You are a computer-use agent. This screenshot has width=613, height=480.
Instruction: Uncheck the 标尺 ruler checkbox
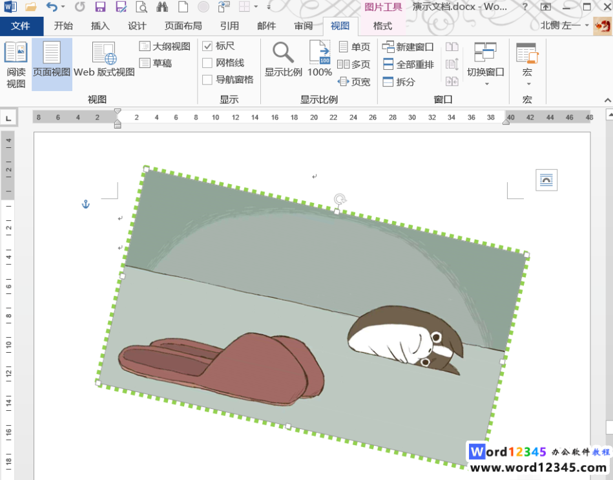pyautogui.click(x=207, y=46)
